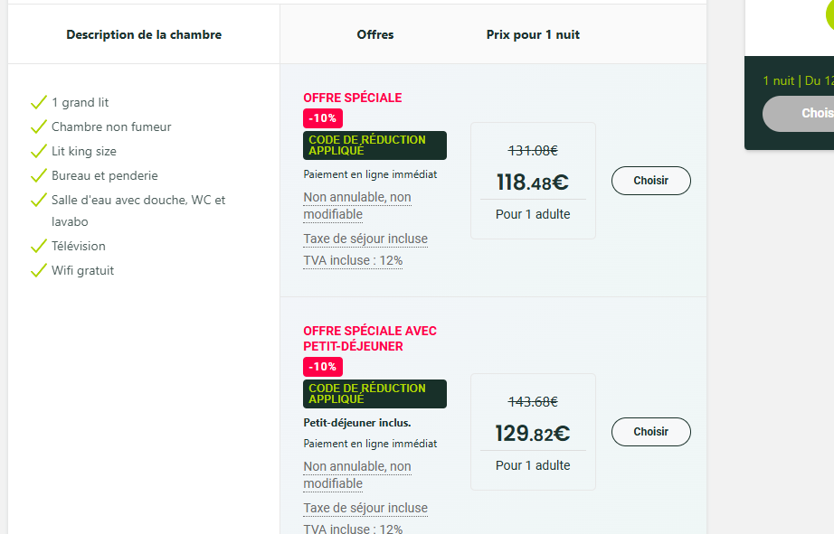Click the checkmark icon beside "1 grand lit"
This screenshot has width=834, height=534.
click(x=38, y=102)
